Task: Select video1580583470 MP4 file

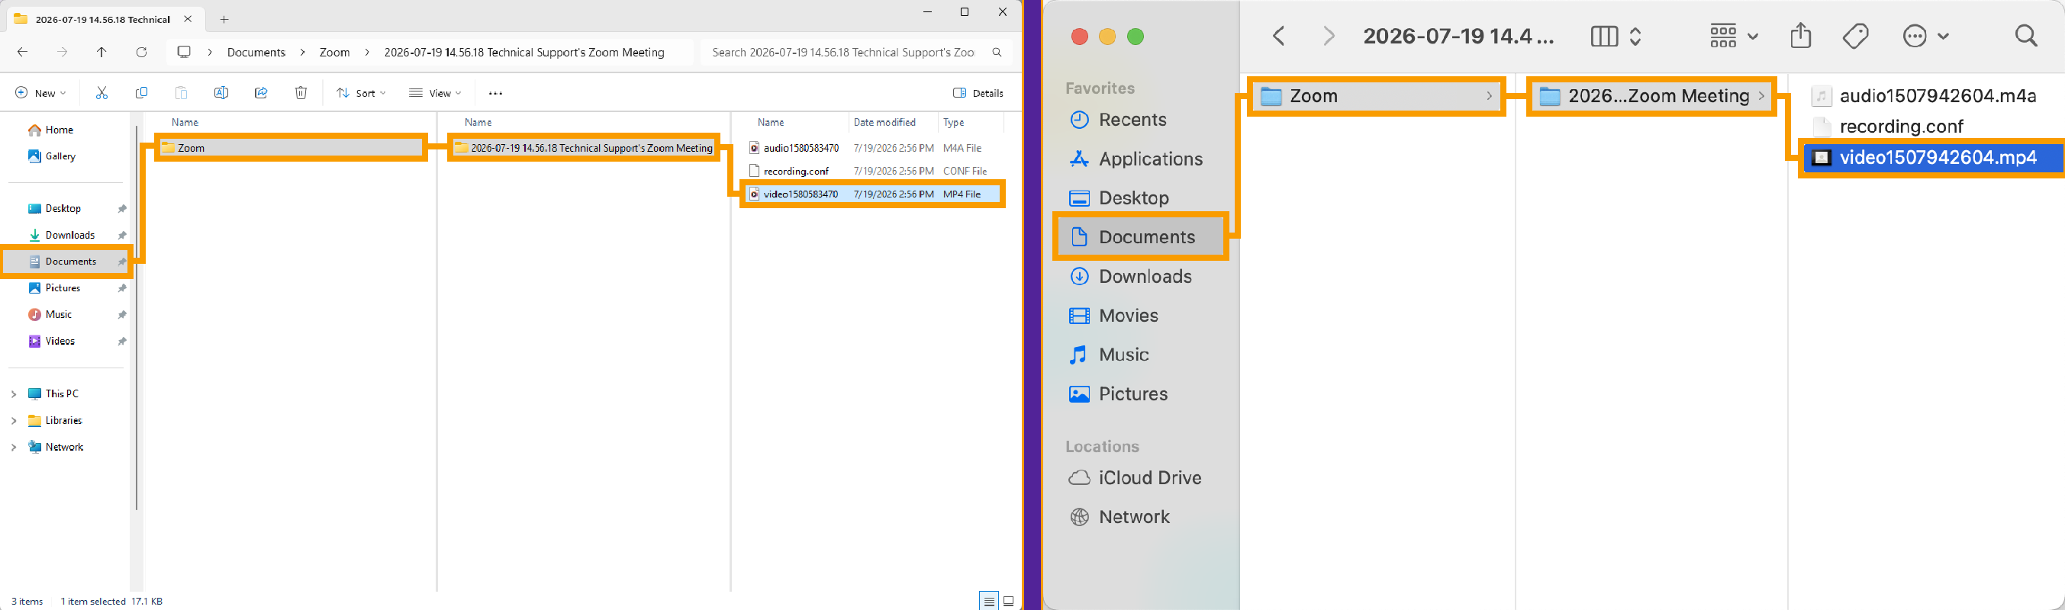Action: [873, 194]
